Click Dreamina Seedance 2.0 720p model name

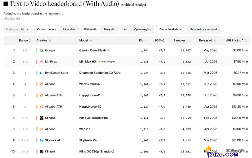100,73
